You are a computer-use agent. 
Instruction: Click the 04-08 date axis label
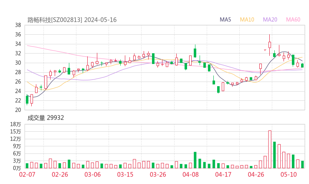pyautogui.click(x=190, y=174)
